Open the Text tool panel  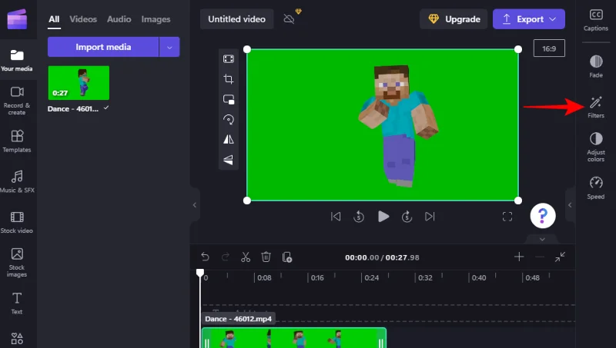pyautogui.click(x=17, y=303)
